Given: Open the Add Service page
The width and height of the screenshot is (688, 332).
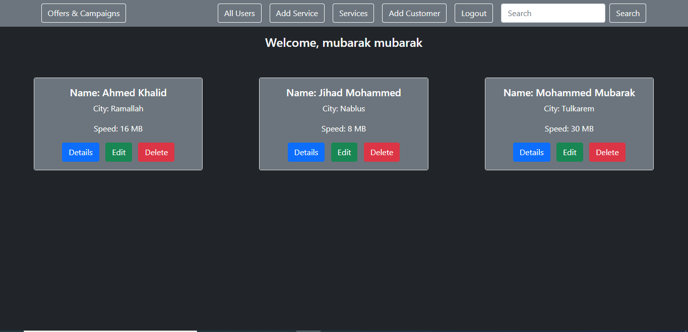Looking at the screenshot, I should point(297,13).
